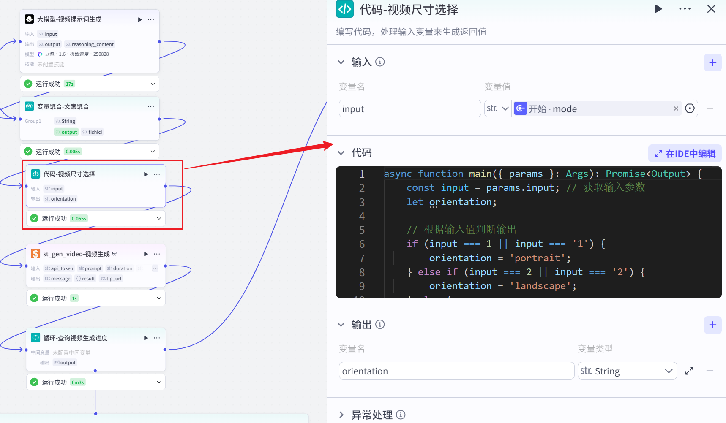
Task: Expand the output type editor with the arrows icon
Action: (x=689, y=371)
